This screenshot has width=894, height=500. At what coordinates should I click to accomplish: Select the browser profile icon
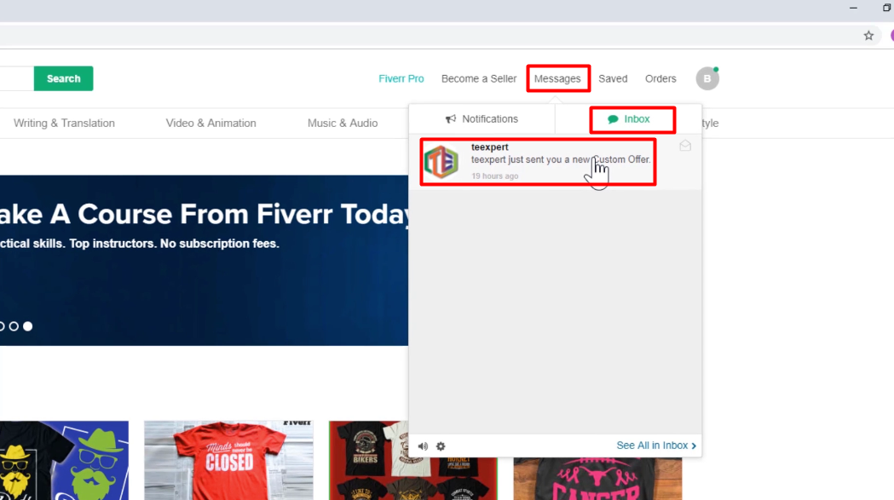point(891,35)
